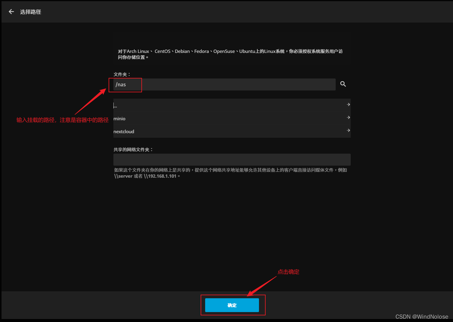Click the 文件夹 label
Image resolution: width=453 pixels, height=322 pixels.
pyautogui.click(x=122, y=74)
